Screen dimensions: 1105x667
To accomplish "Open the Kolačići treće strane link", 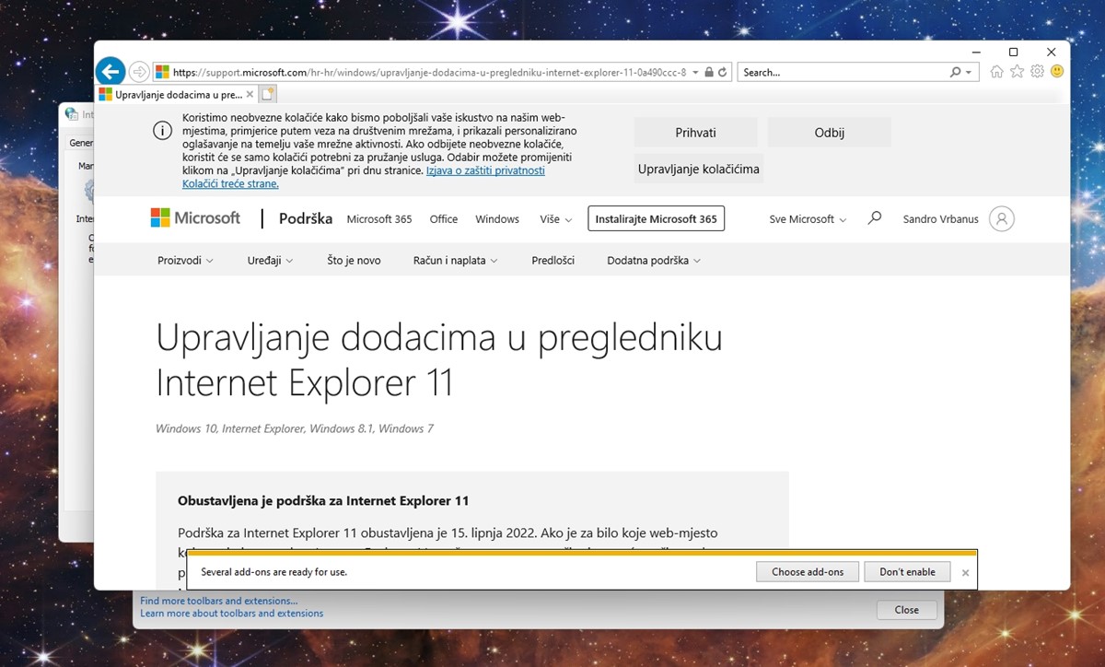I will click(230, 183).
